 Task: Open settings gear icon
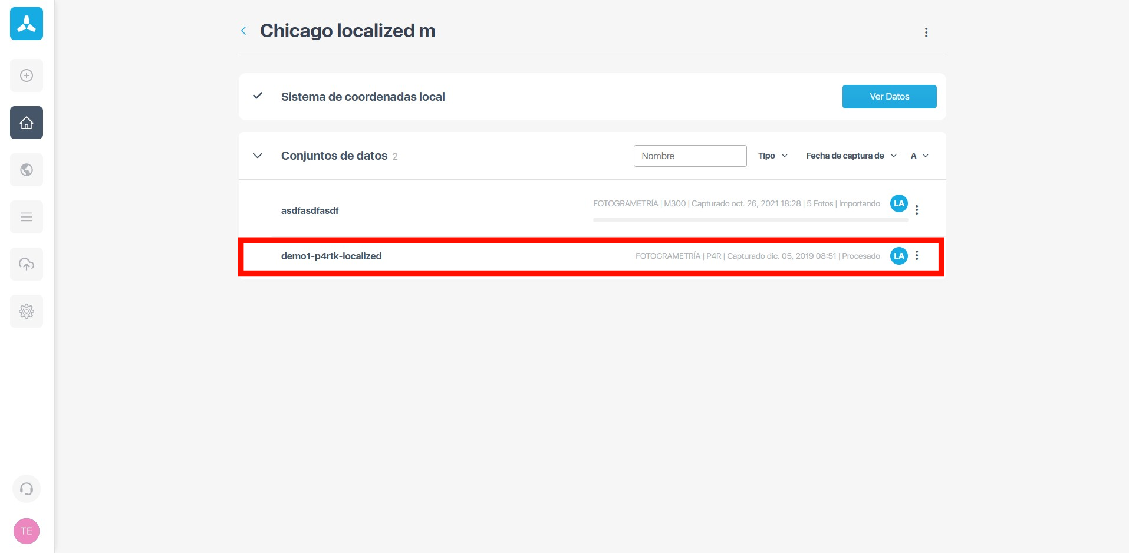27,311
